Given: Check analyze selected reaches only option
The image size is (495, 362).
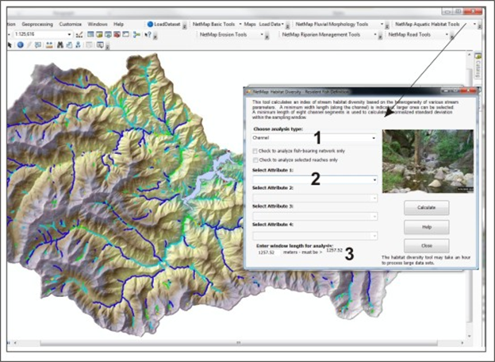Looking at the screenshot, I should tap(255, 160).
